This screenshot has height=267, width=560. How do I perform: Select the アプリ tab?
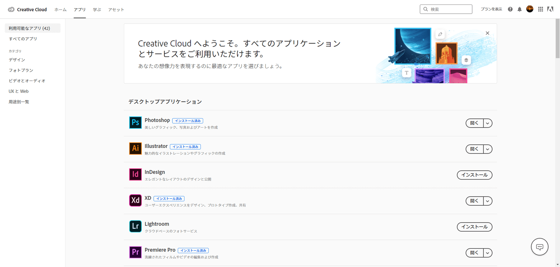click(x=80, y=10)
